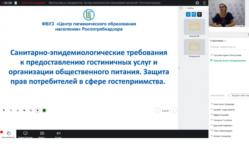The image size is (249, 155).
Task: Click the exit webinar icon
Action: (204, 3)
